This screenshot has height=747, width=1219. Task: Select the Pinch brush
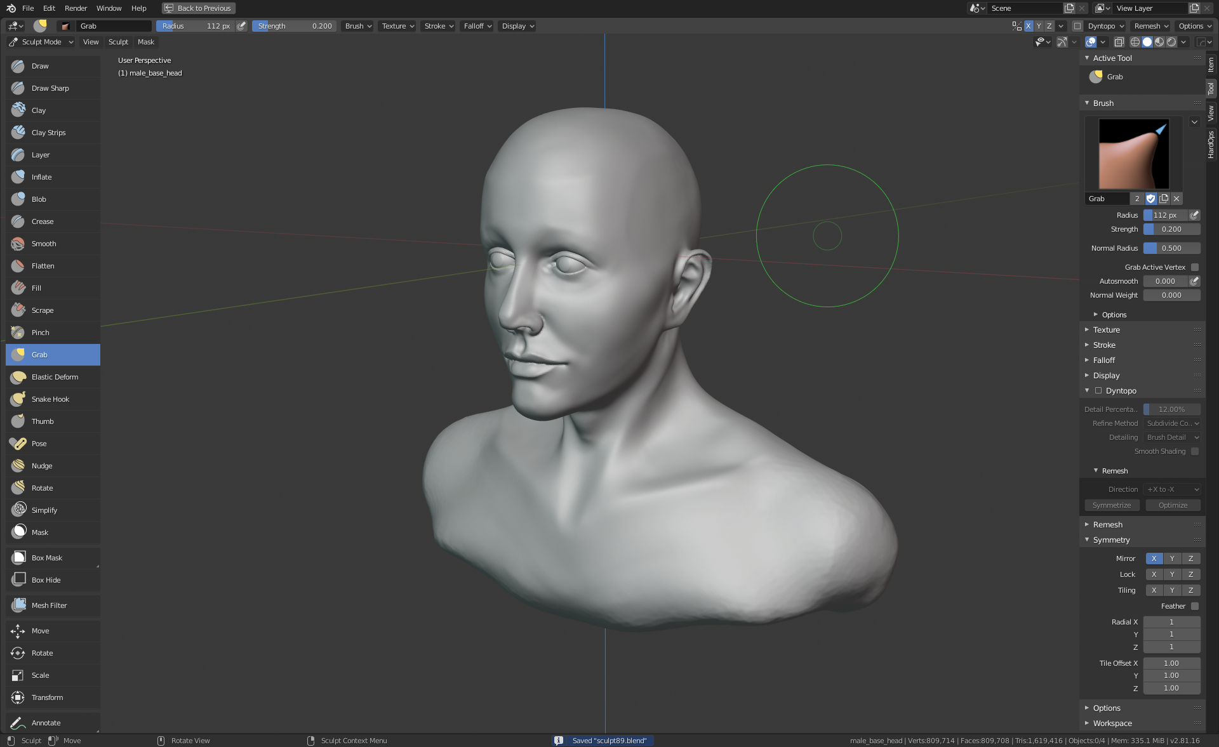(41, 333)
